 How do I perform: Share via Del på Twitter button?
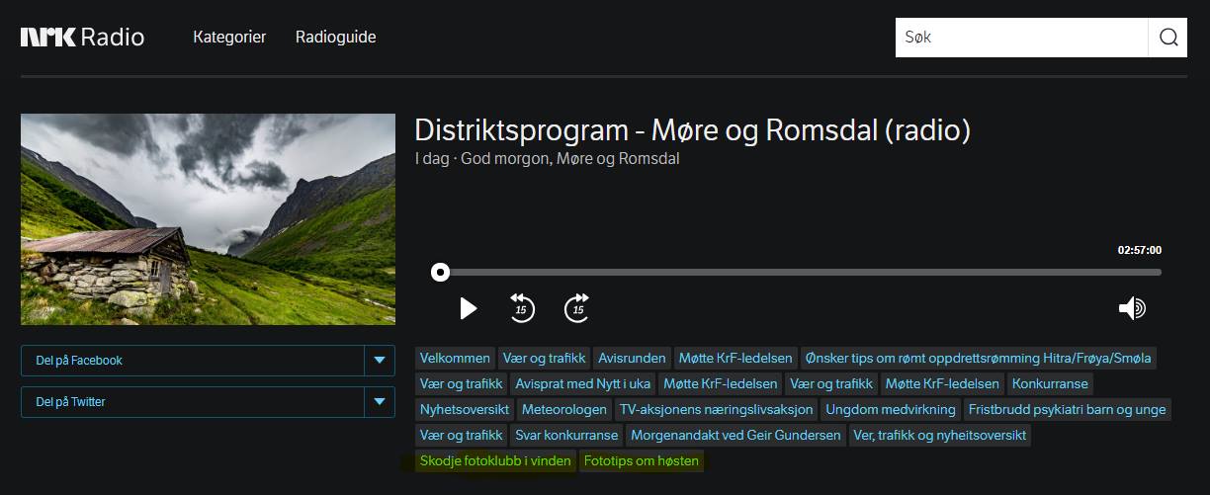tap(193, 402)
